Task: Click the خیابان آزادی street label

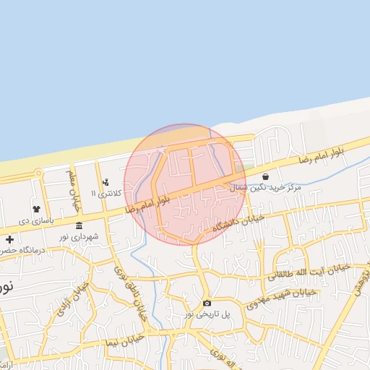Action: [73, 299]
